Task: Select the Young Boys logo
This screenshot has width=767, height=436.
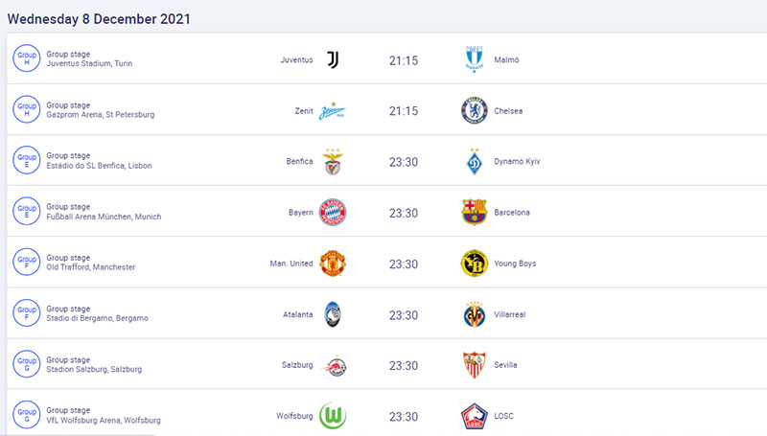Action: click(x=474, y=263)
